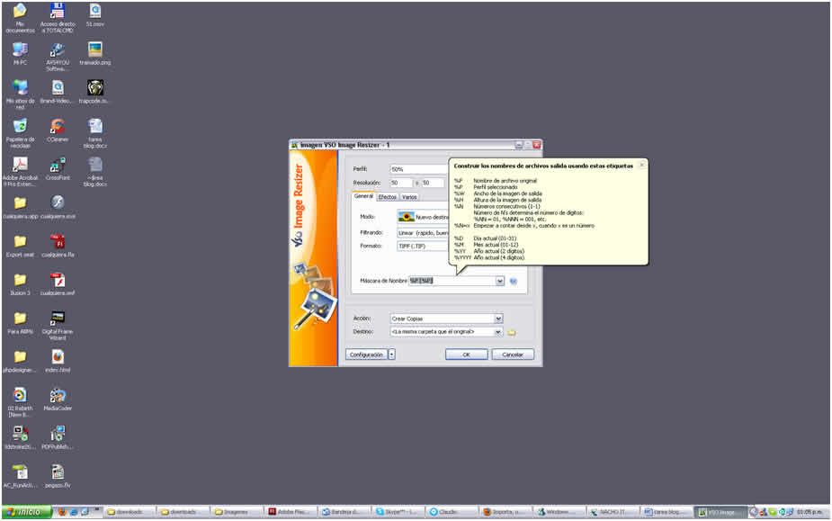Select the 02 Rebirth desktop icon
Image resolution: width=832 pixels, height=521 pixels.
point(20,402)
